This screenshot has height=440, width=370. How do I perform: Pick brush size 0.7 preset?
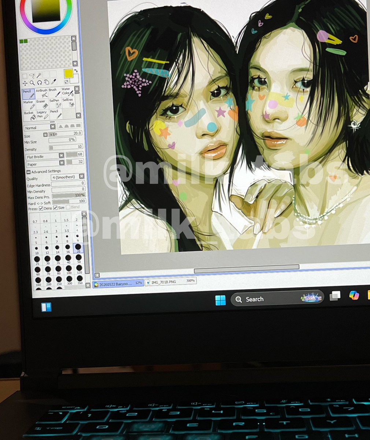pos(35,219)
